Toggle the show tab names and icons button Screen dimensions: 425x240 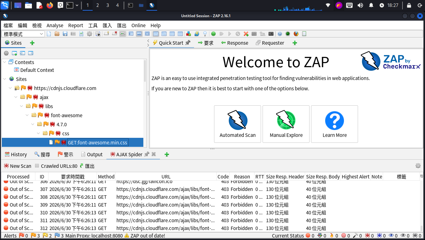tap(123, 34)
